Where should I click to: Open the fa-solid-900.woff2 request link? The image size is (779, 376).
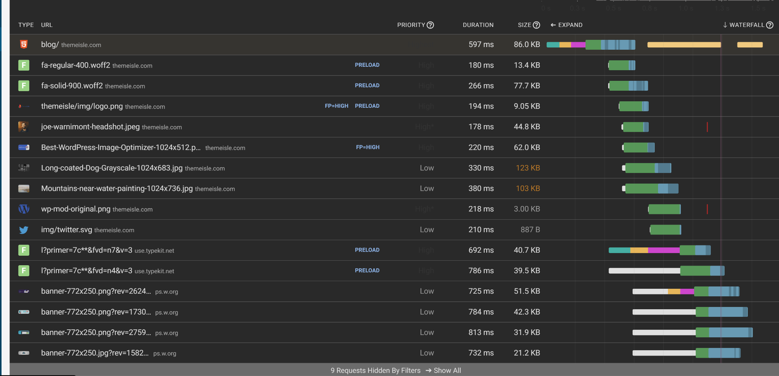coord(72,86)
